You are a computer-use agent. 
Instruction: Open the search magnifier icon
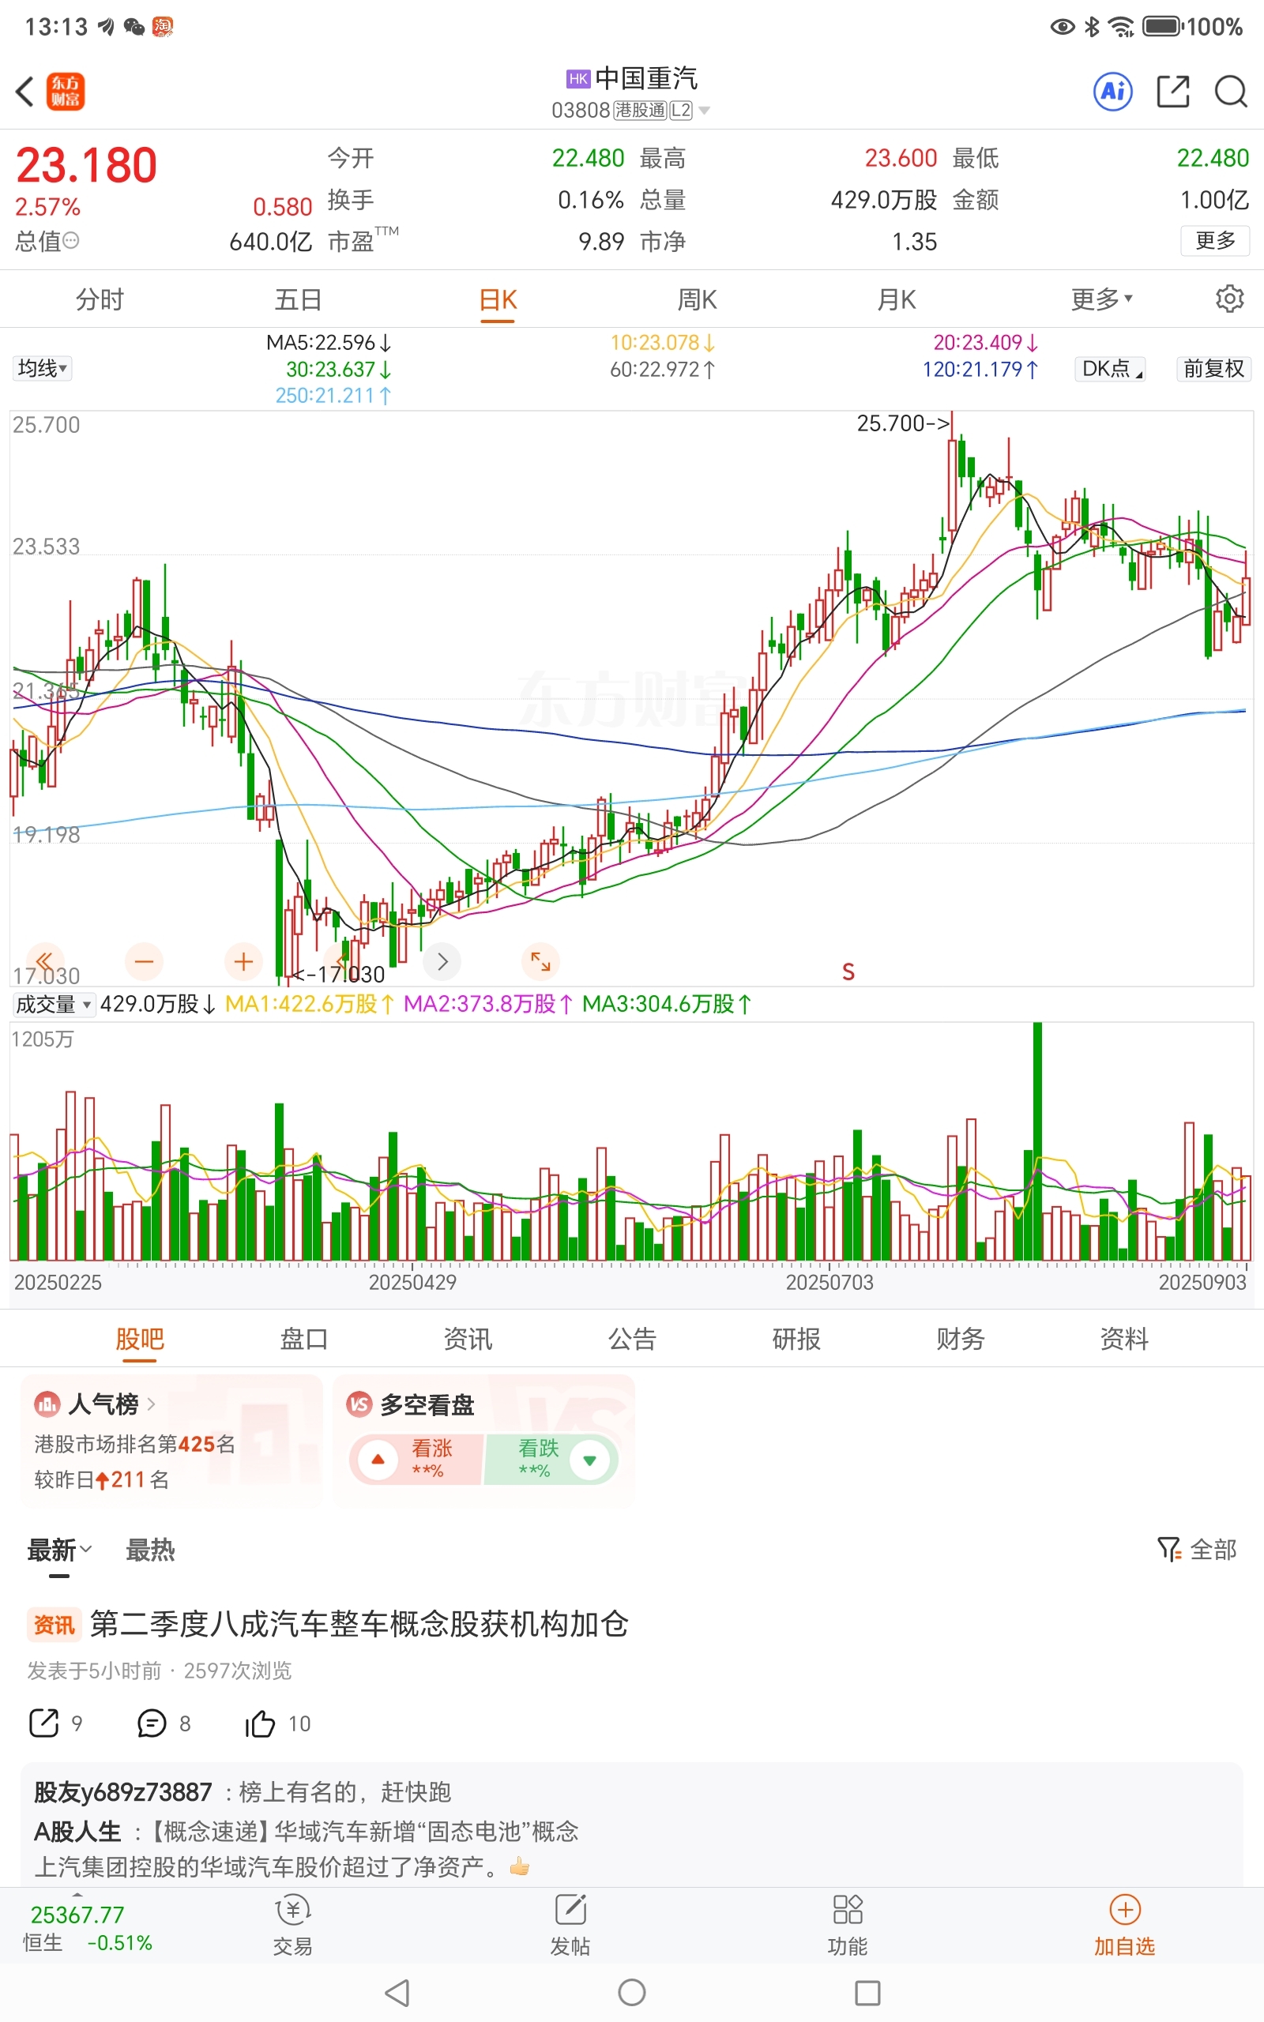[1231, 91]
